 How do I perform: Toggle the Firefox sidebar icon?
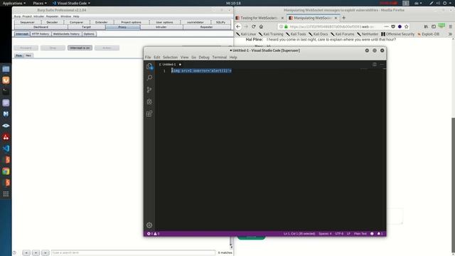tap(434, 26)
